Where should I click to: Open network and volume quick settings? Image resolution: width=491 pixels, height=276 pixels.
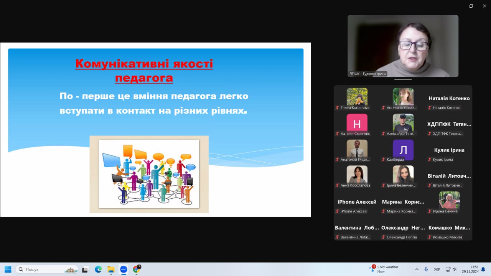click(451, 269)
